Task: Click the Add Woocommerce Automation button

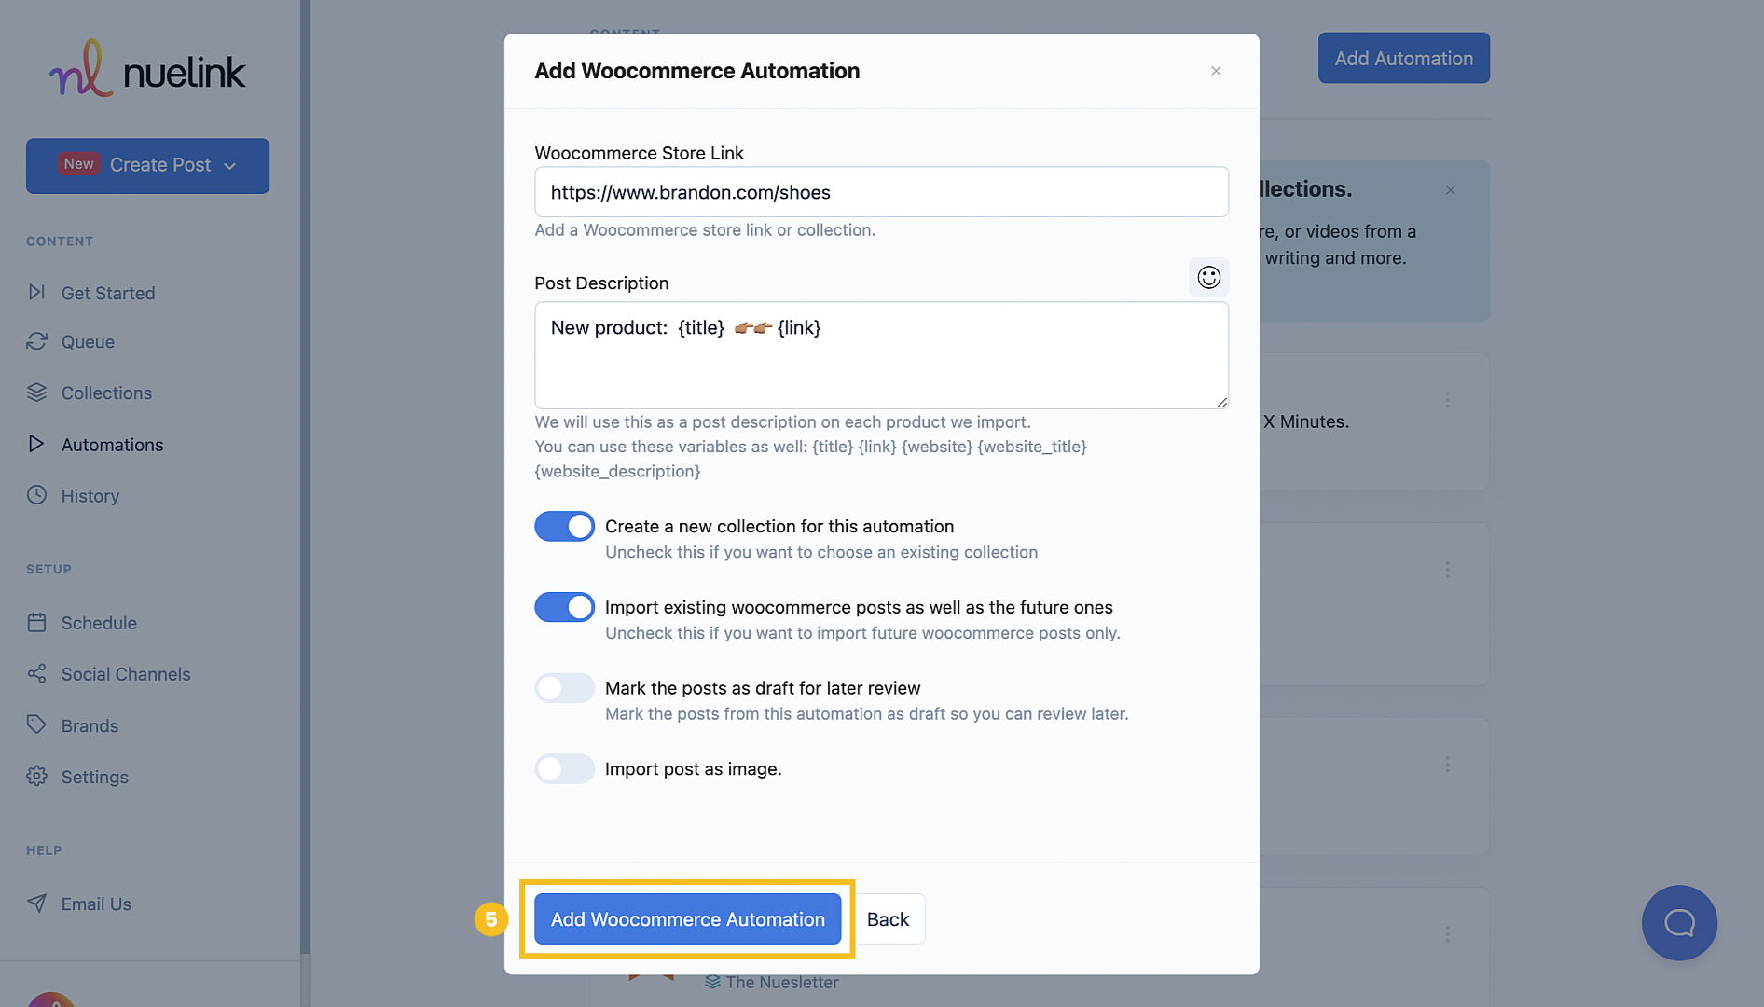Action: click(687, 919)
